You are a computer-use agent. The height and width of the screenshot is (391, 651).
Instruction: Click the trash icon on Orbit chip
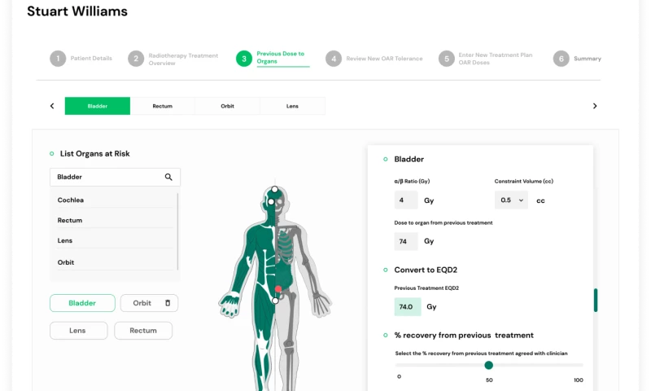click(168, 303)
